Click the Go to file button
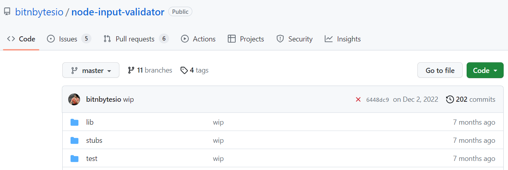 tap(440, 70)
